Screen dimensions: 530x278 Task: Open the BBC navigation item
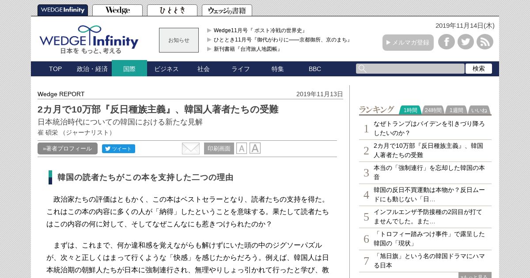point(315,69)
